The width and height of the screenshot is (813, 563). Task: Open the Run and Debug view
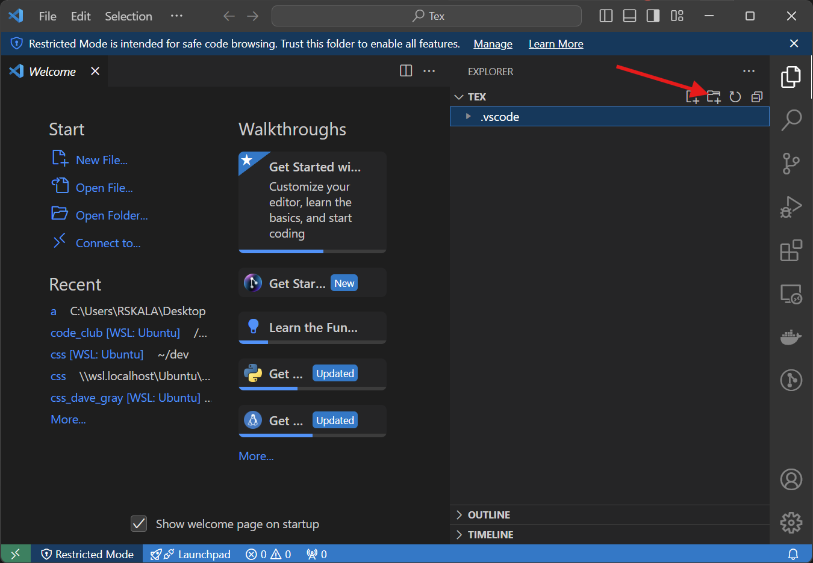(x=791, y=206)
